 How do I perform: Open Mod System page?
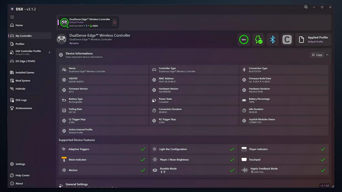tap(30, 81)
